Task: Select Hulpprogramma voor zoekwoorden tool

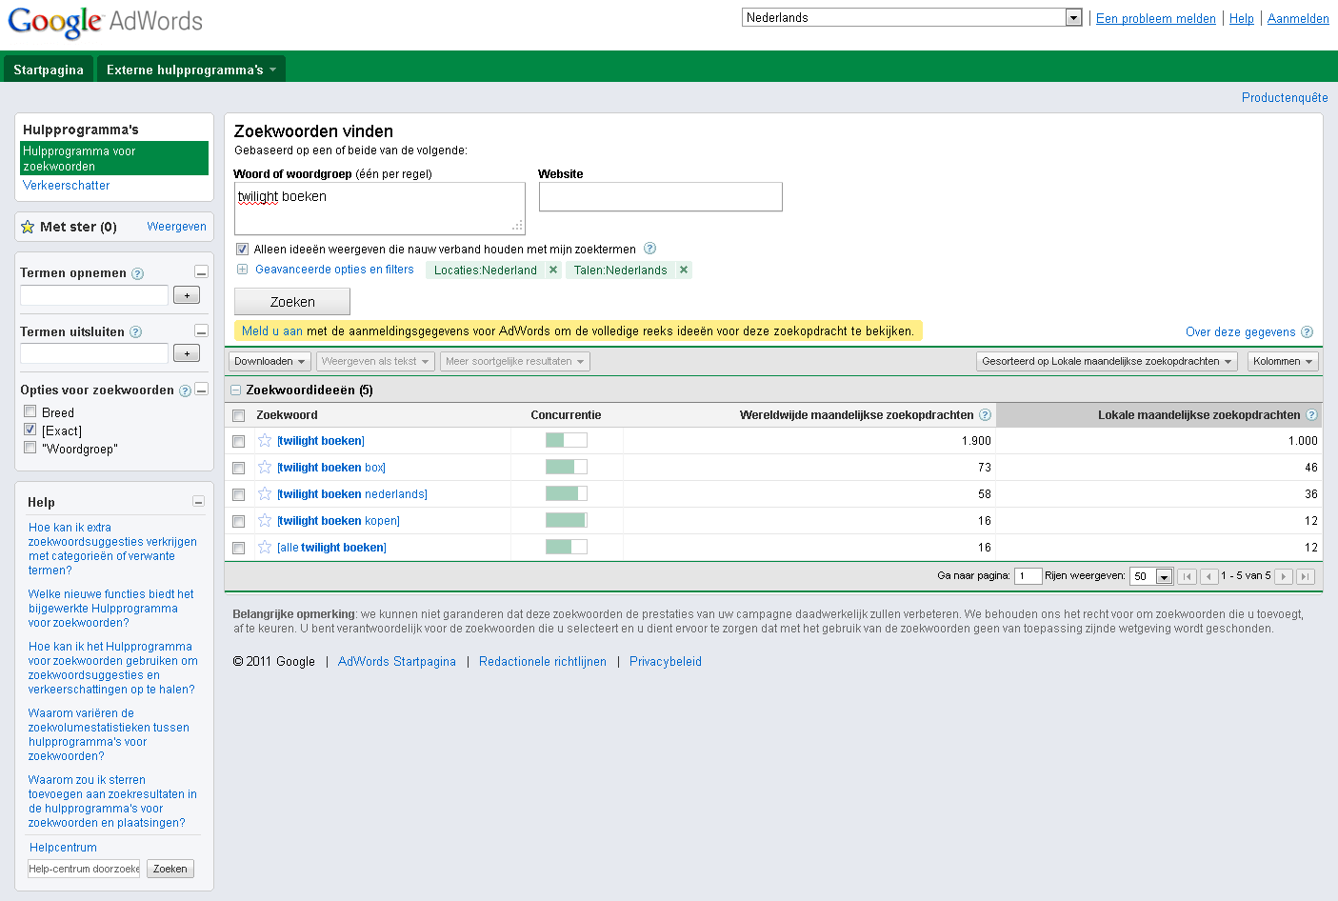Action: [x=114, y=158]
